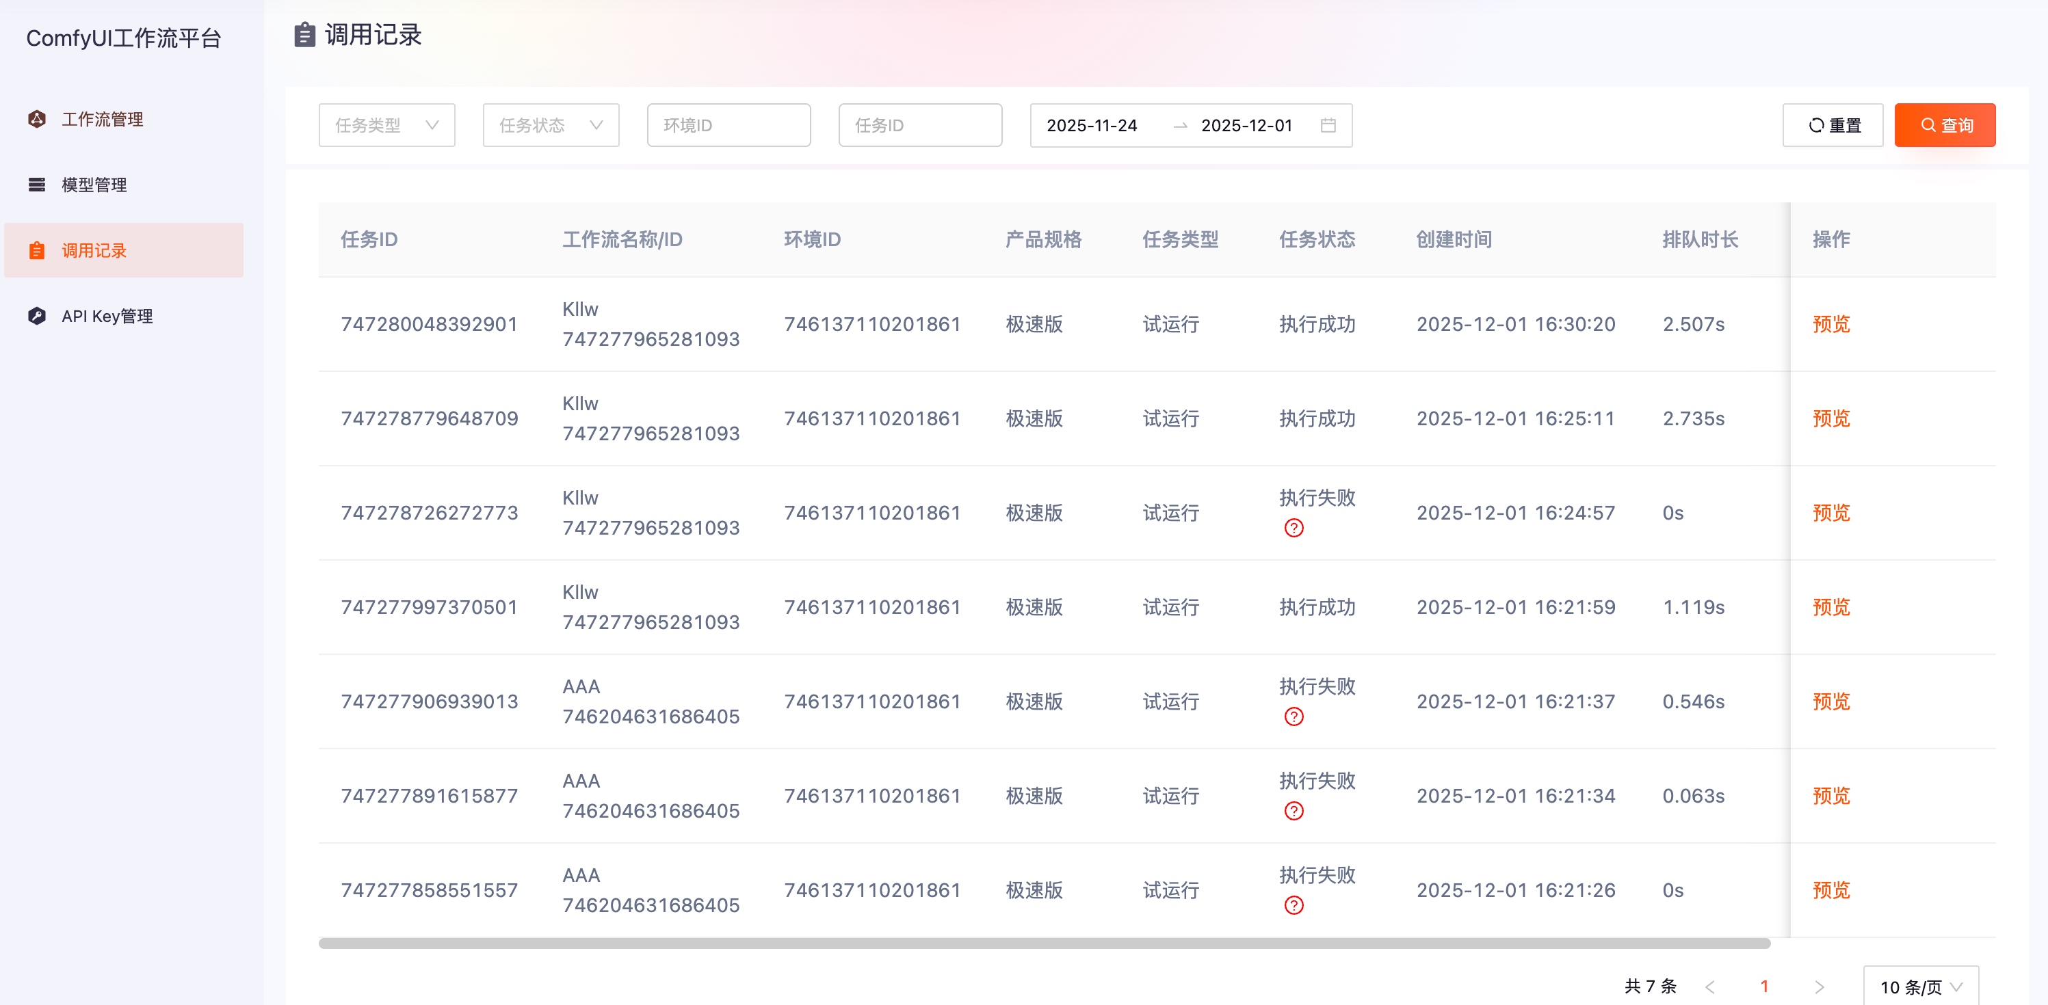
Task: Focus the 环境ID input field
Action: 728,126
